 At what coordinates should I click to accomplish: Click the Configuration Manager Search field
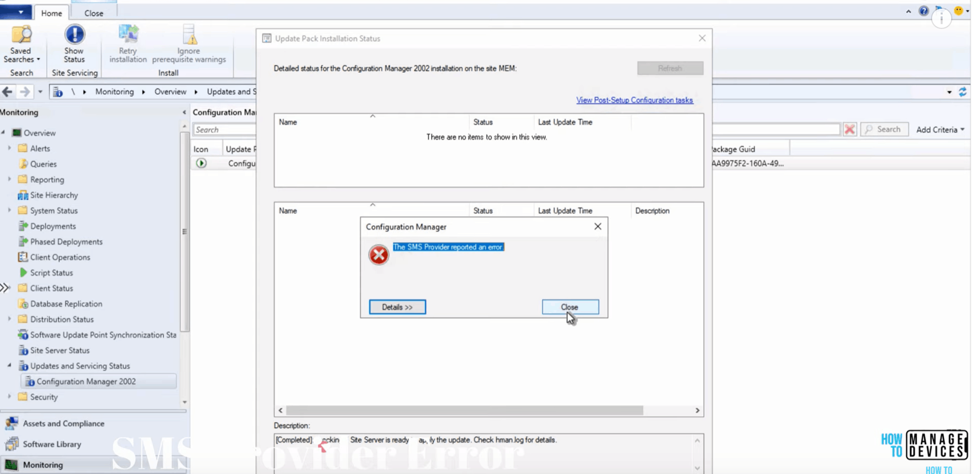pyautogui.click(x=225, y=130)
